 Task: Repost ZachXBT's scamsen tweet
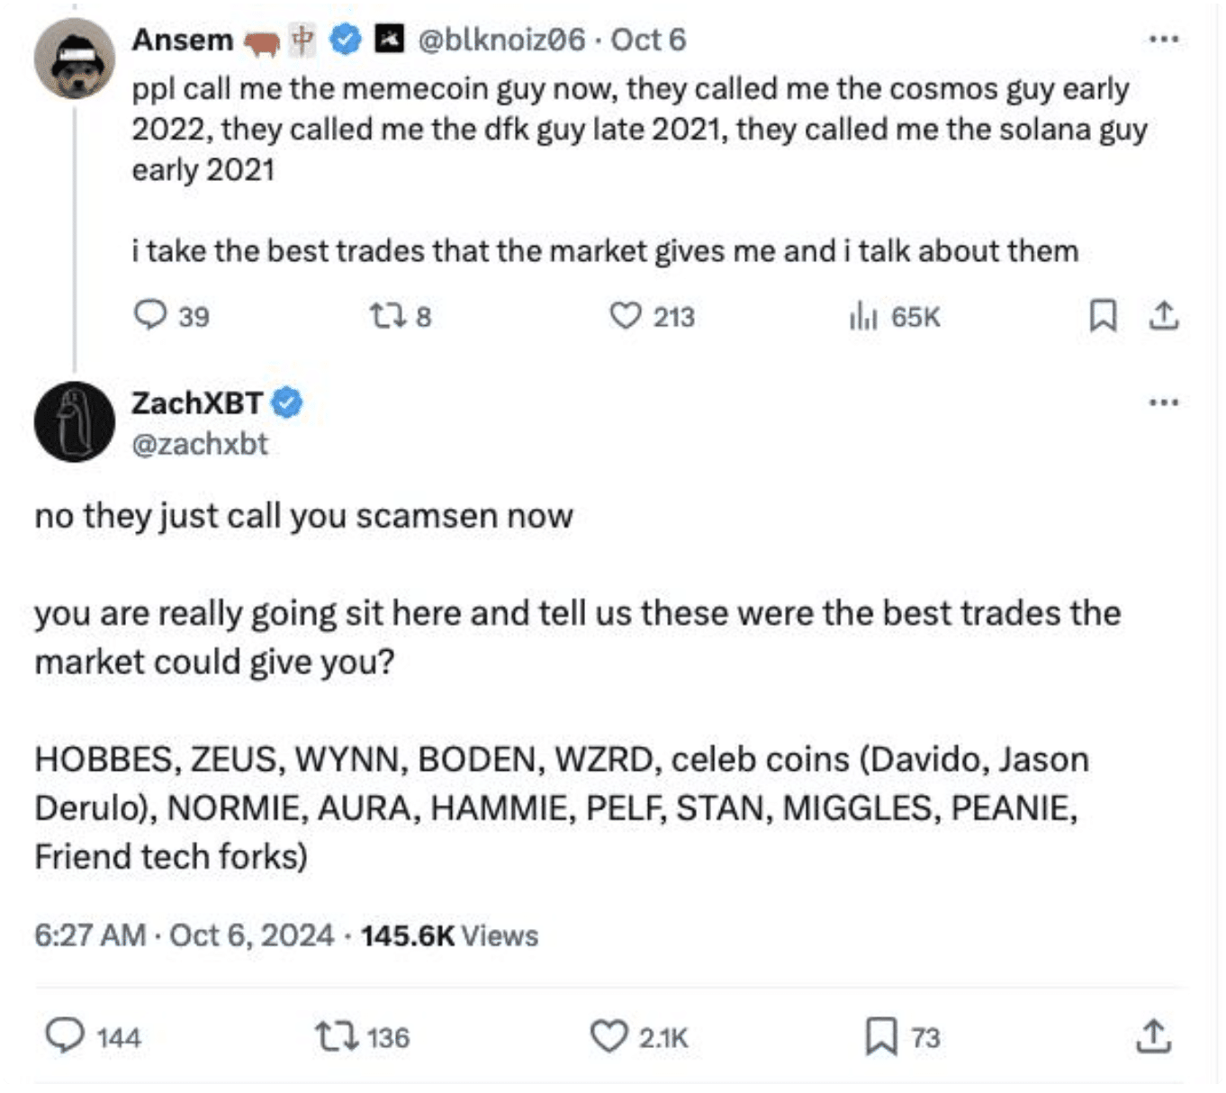point(336,1035)
